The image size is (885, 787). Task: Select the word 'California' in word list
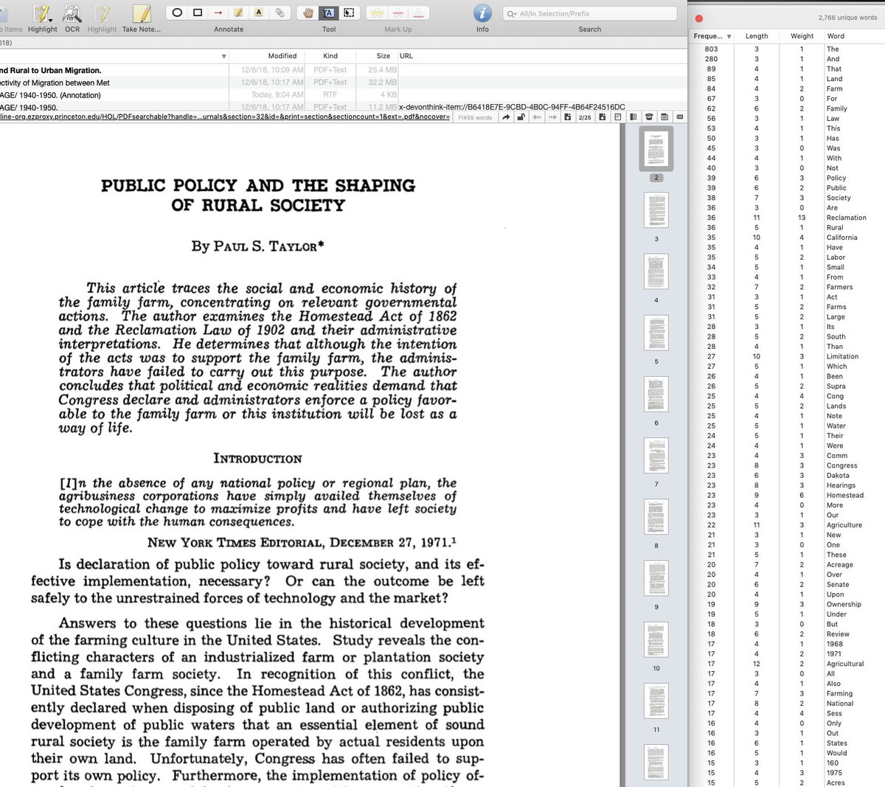point(841,238)
